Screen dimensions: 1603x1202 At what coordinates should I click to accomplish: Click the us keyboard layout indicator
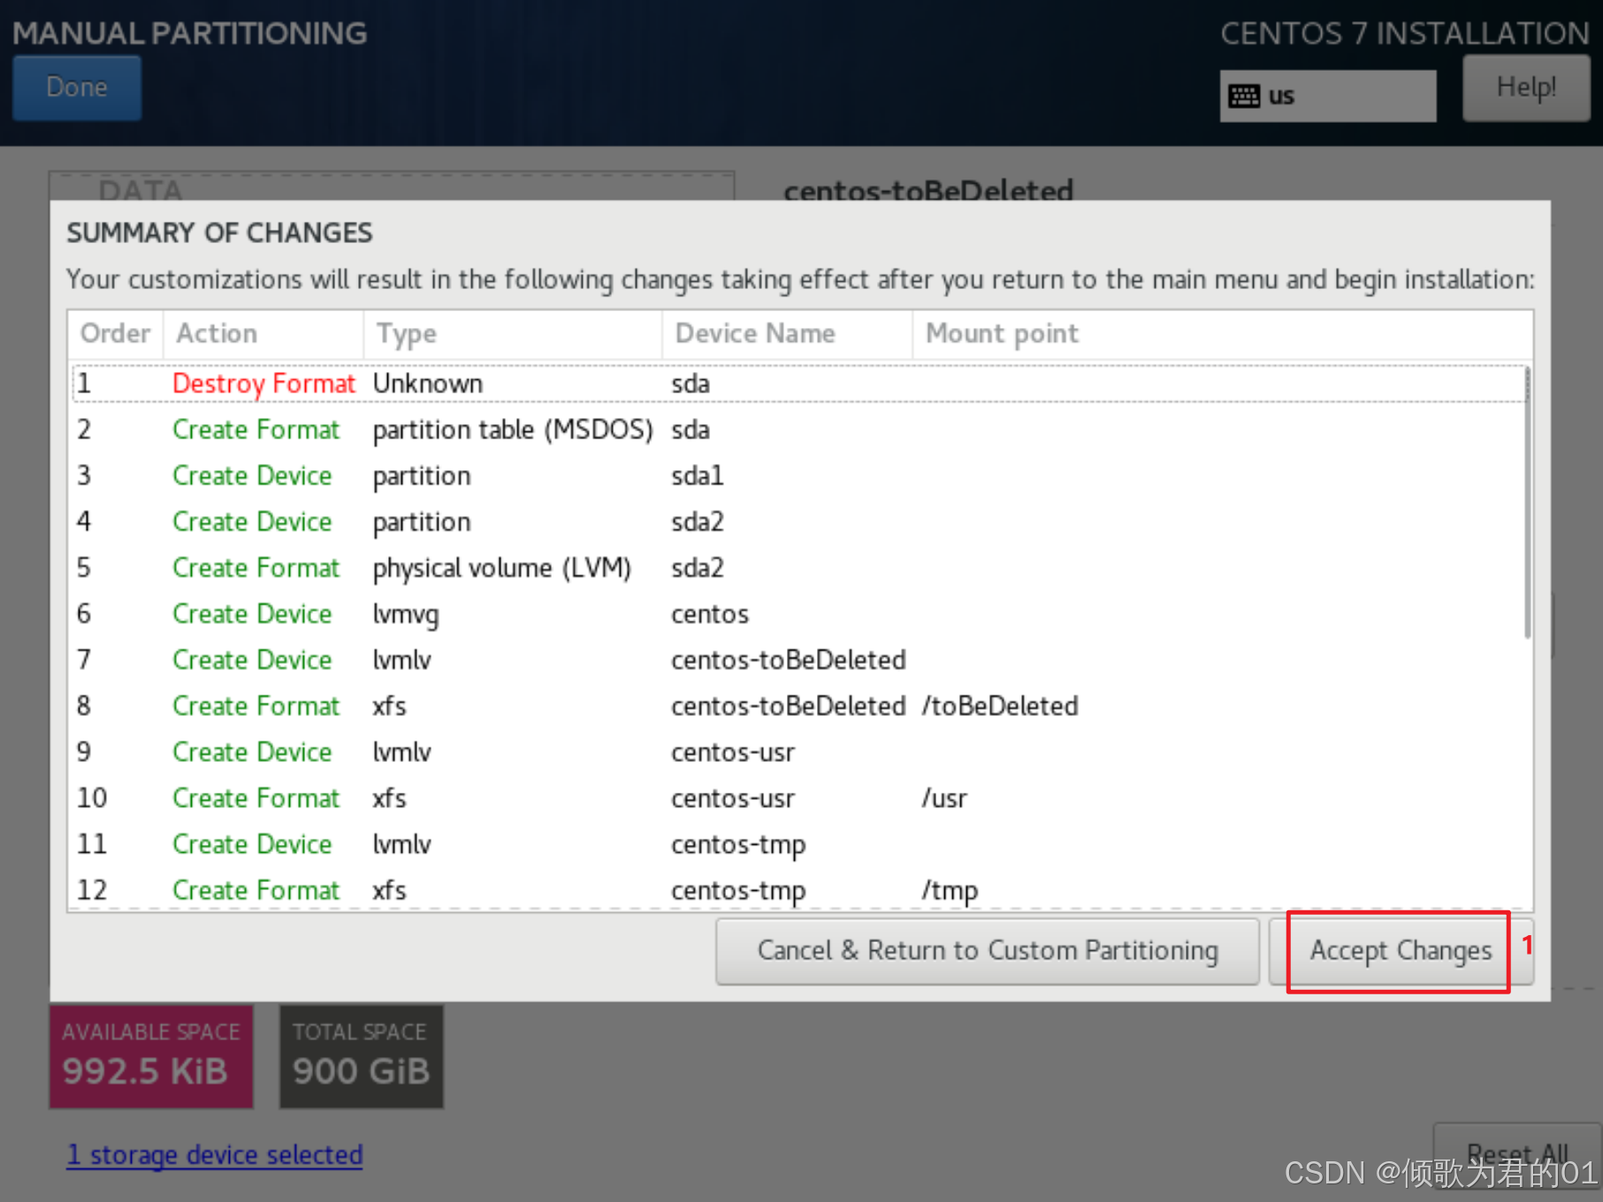click(1328, 96)
